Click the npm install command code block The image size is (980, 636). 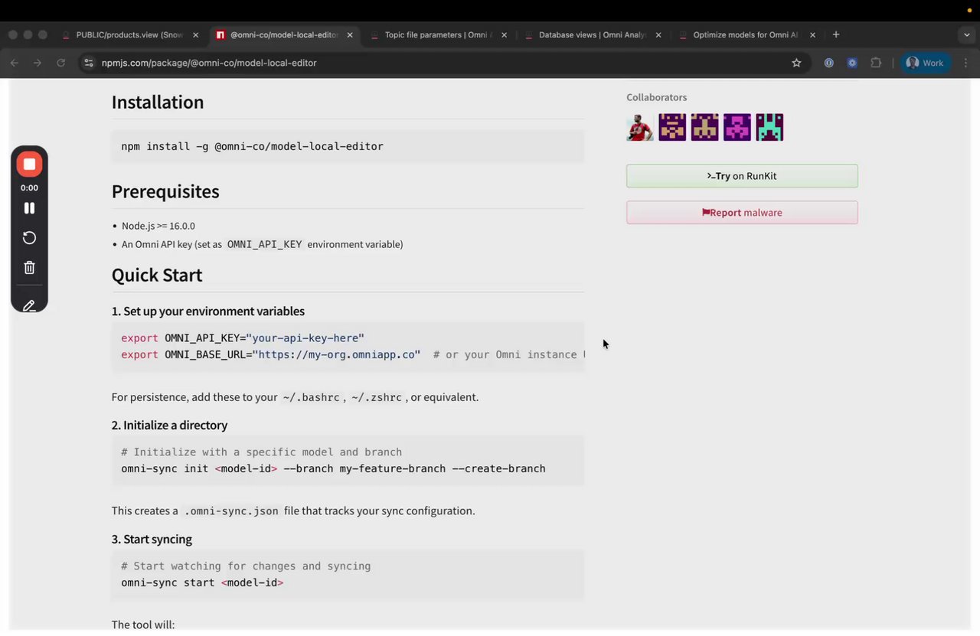tap(348, 146)
